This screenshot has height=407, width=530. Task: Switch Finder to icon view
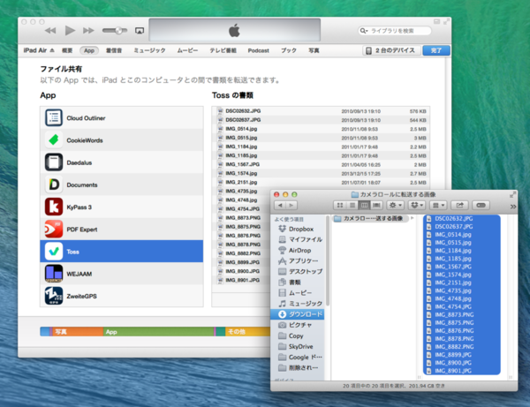(339, 205)
